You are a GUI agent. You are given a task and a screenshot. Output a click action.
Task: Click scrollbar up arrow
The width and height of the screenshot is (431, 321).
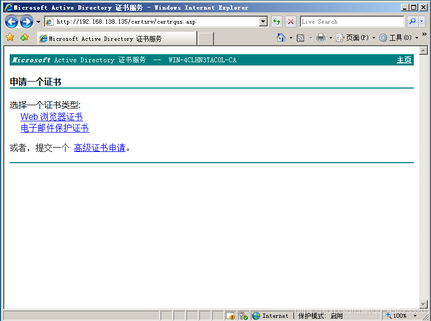(423, 50)
